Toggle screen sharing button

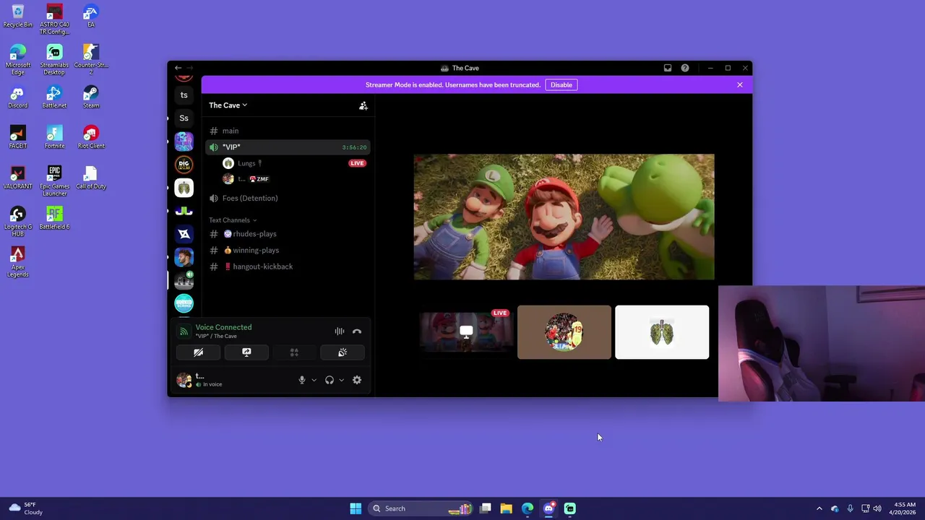click(x=246, y=352)
